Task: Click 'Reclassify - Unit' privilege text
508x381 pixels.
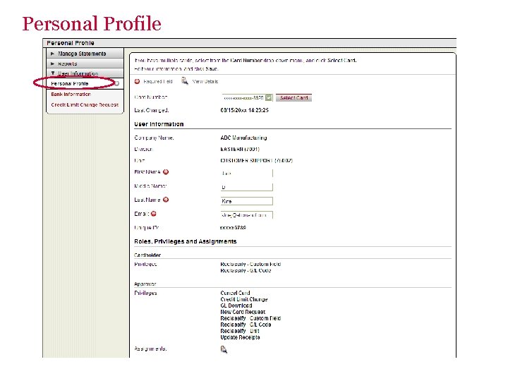Action: tap(240, 331)
